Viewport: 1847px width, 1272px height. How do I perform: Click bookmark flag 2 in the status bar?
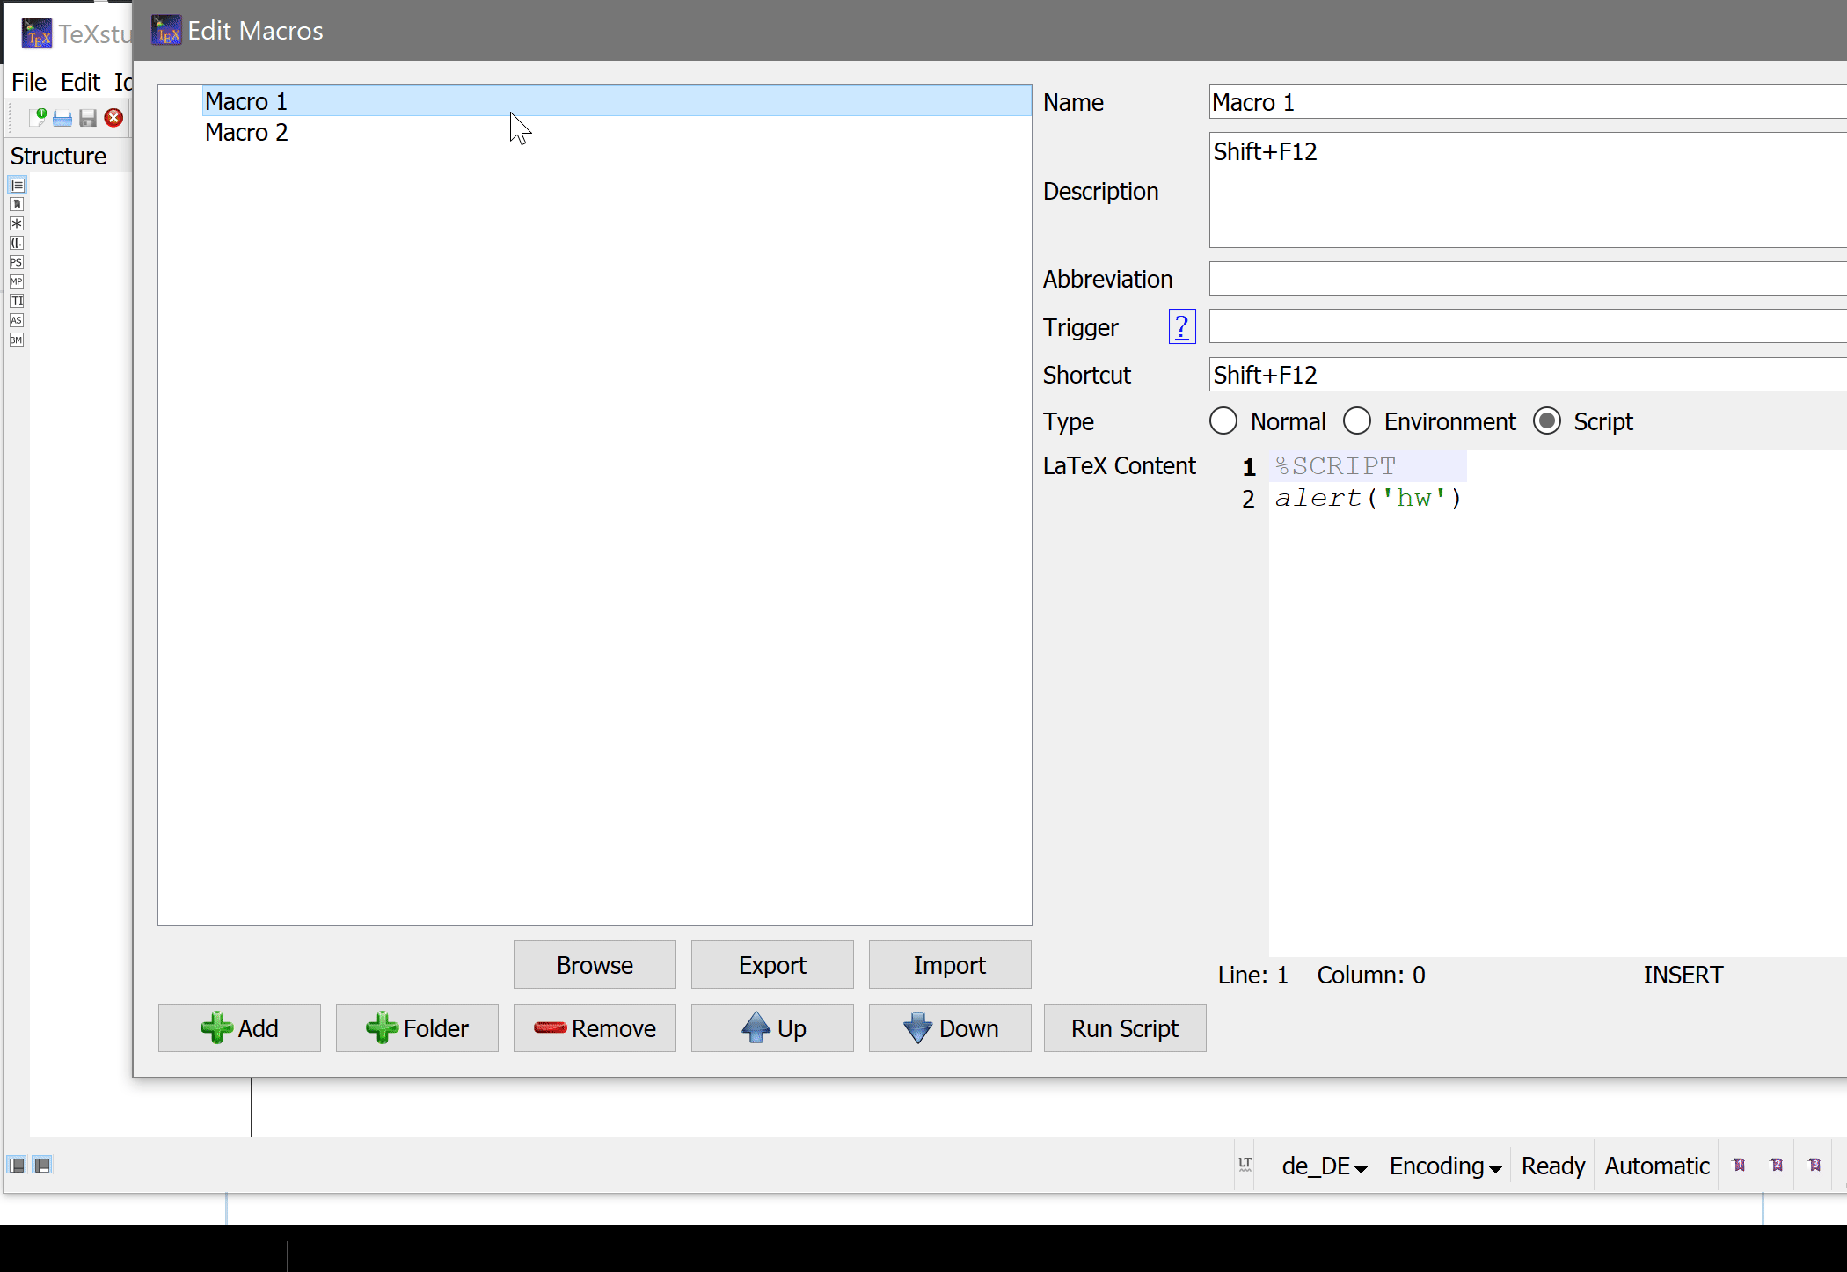pyautogui.click(x=1778, y=1166)
